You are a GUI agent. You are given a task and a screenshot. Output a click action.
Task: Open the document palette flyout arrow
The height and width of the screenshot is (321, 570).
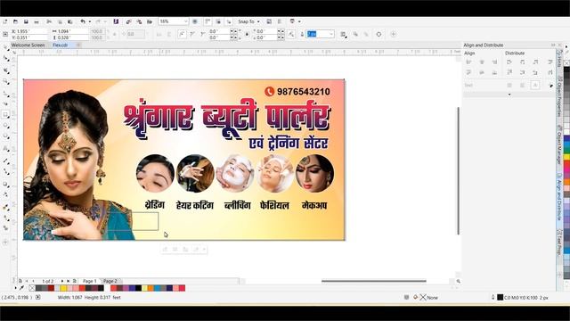point(15,288)
